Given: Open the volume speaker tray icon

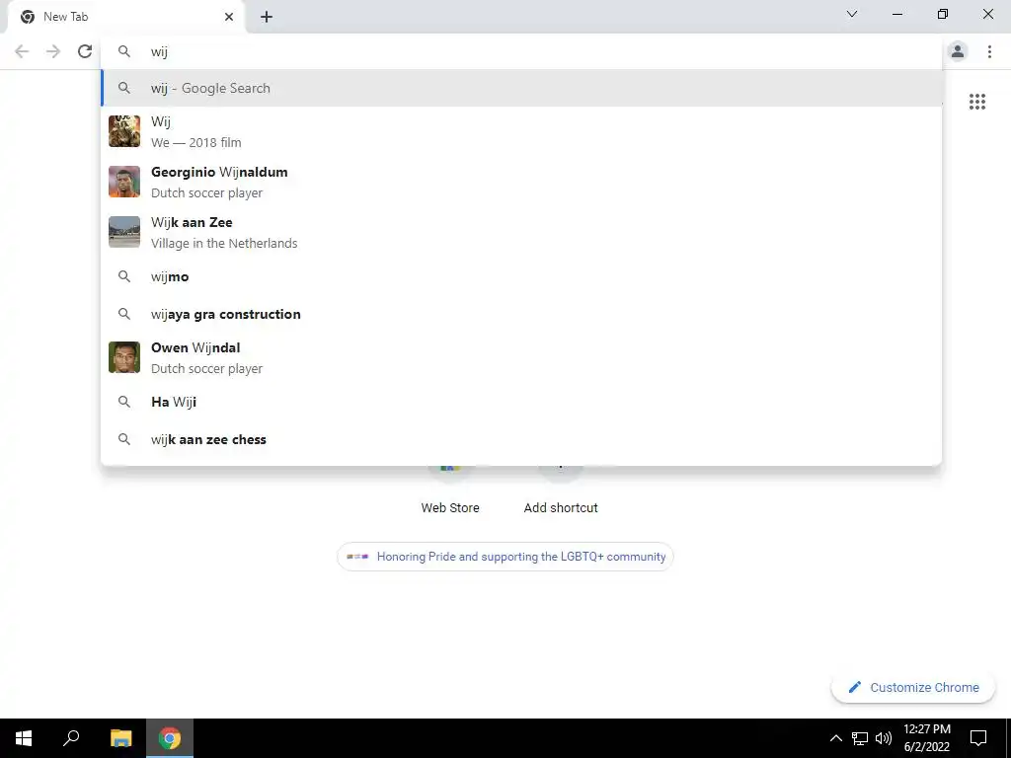Looking at the screenshot, I should pos(884,738).
